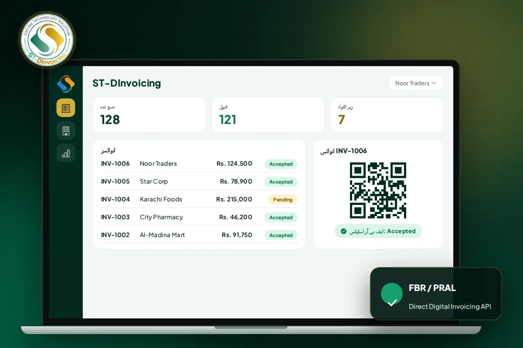Click the Accepted badge for Al-Madina Mart

pyautogui.click(x=281, y=235)
